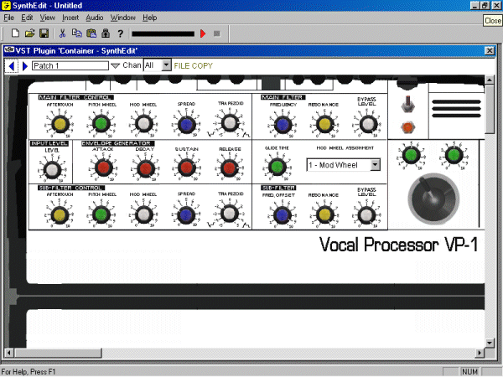Screen dimensions: 503x377
Task: Open patch list triangle next to Patch 1
Action: click(x=116, y=65)
